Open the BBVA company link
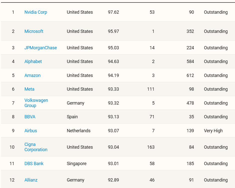The height and width of the screenshot is (188, 235). point(30,117)
